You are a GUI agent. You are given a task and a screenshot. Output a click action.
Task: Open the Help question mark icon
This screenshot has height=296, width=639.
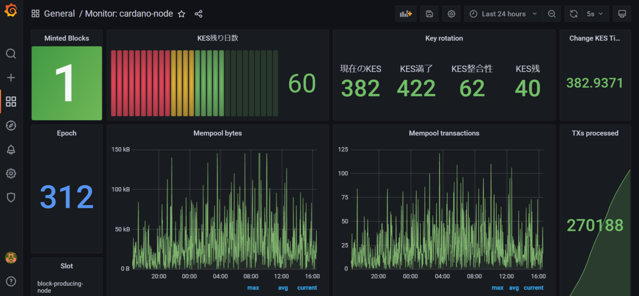11,282
